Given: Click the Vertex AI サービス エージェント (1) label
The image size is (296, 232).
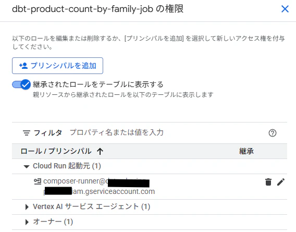Looking at the screenshot, I should click(92, 206).
